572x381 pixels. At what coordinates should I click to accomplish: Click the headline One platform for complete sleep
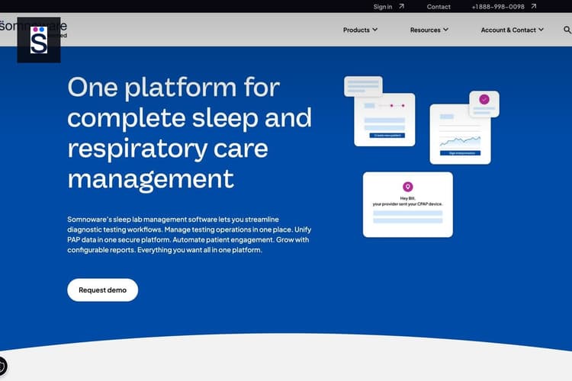coord(189,133)
